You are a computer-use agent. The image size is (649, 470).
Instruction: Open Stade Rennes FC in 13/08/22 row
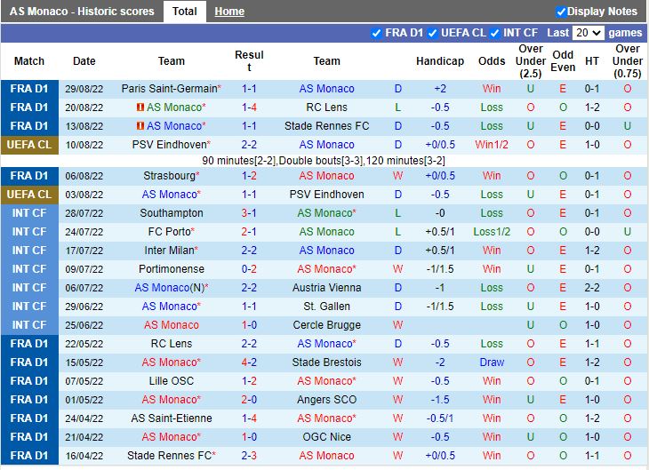tap(326, 126)
